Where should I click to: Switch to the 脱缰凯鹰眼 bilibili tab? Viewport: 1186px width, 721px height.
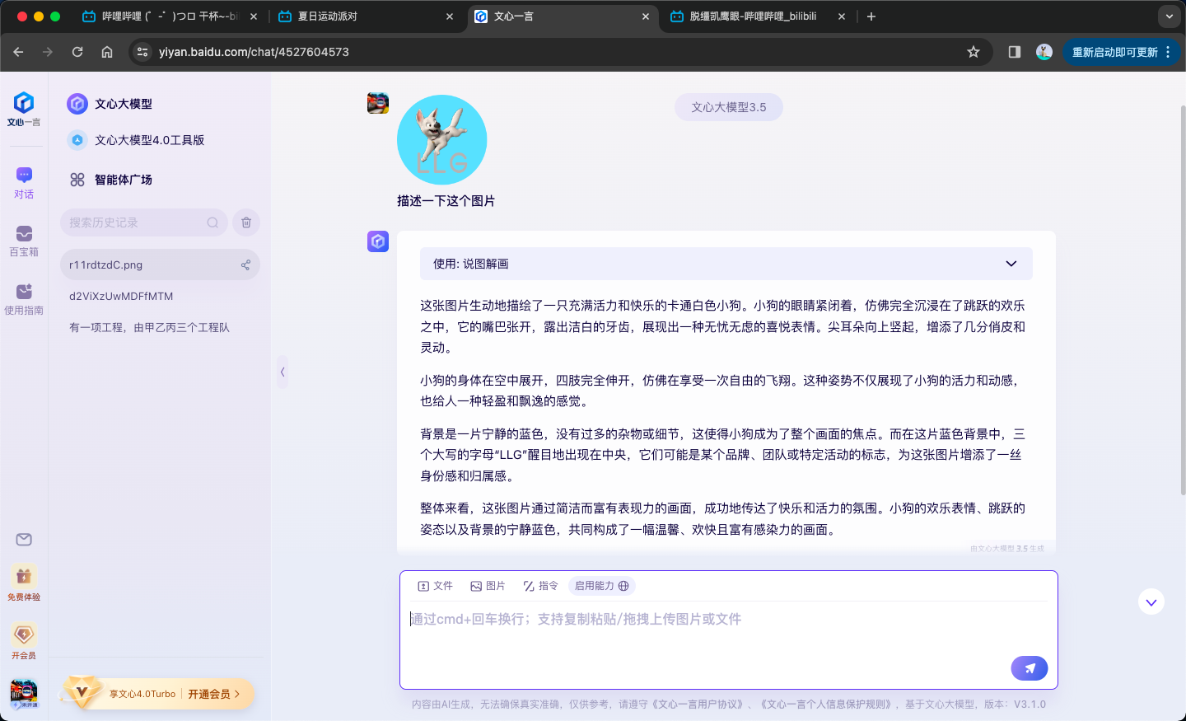759,16
